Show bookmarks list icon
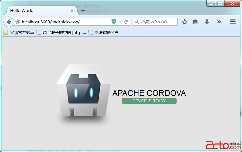 point(195,22)
